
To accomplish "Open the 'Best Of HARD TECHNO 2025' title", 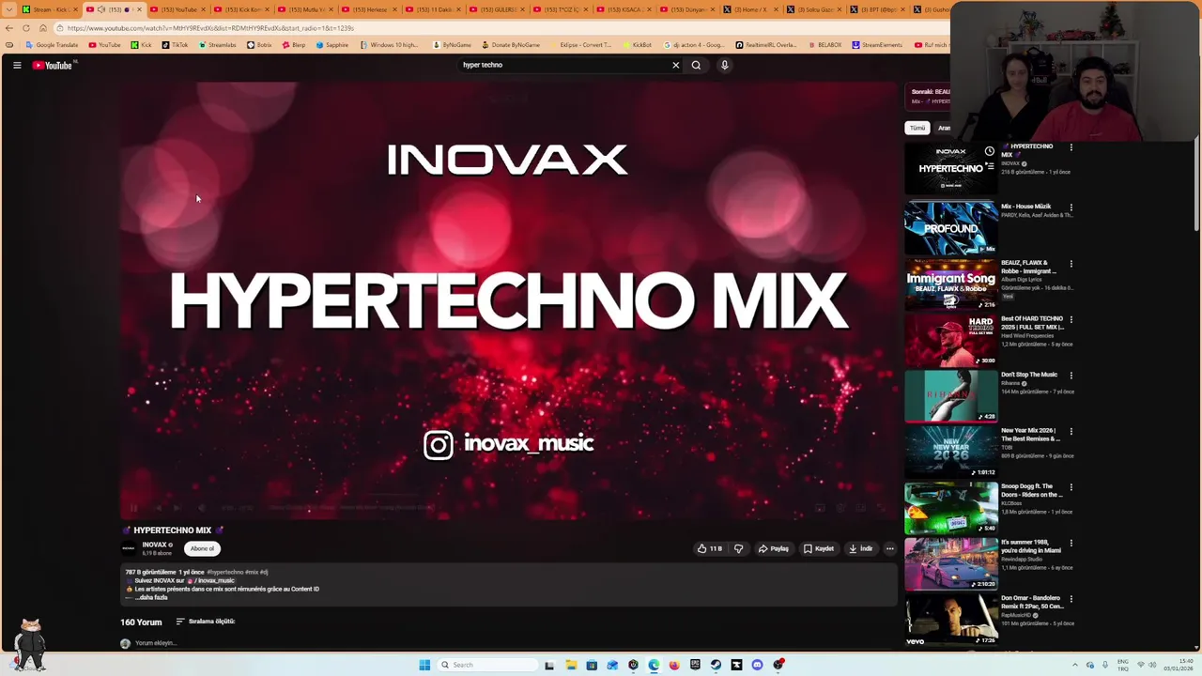I will (x=1032, y=323).
